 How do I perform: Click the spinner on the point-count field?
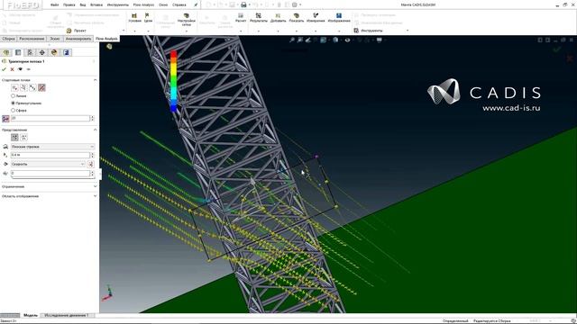click(92, 118)
